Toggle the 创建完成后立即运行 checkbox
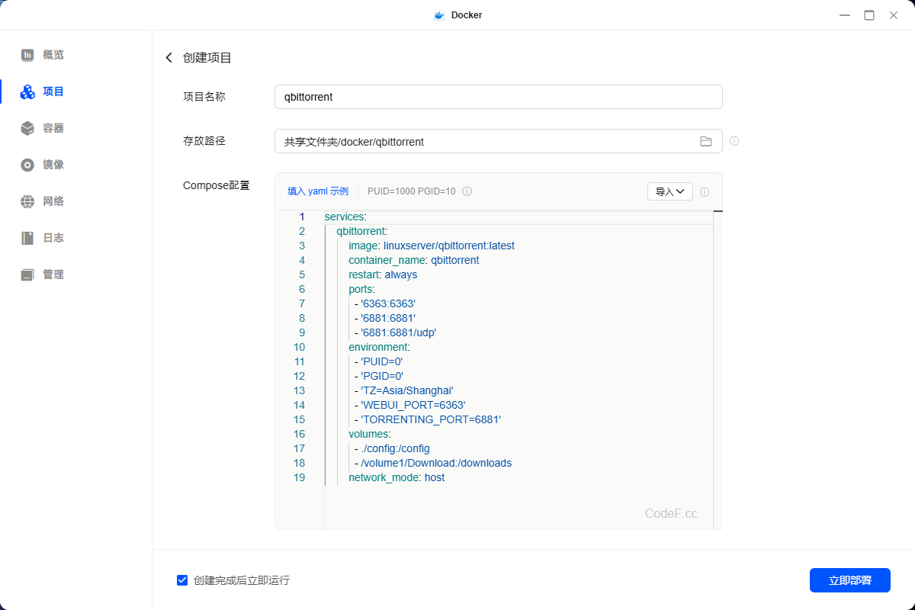Image resolution: width=915 pixels, height=610 pixels. pos(182,580)
